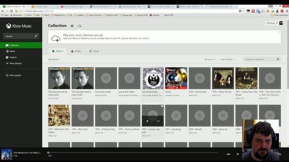Switch to the Artists tab
This screenshot has height=162, width=289.
(76, 51)
